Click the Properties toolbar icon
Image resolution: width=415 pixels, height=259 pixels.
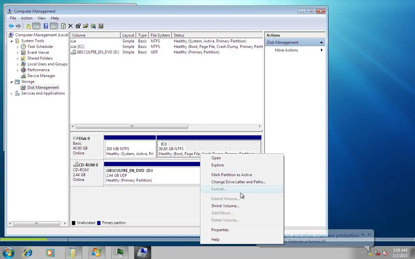click(x=78, y=26)
